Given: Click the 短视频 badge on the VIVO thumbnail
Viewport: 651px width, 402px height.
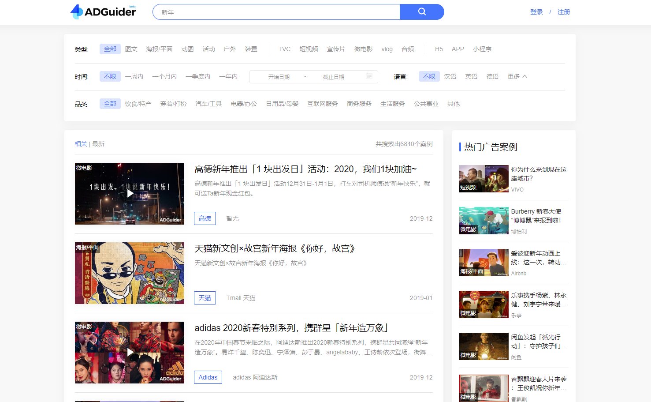Looking at the screenshot, I should (x=468, y=188).
